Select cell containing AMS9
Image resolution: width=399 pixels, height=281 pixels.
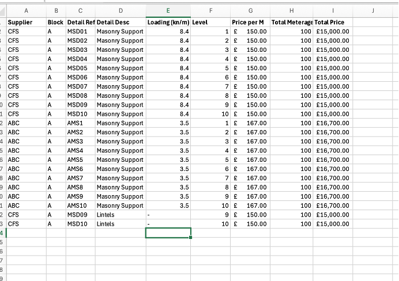tap(81, 196)
